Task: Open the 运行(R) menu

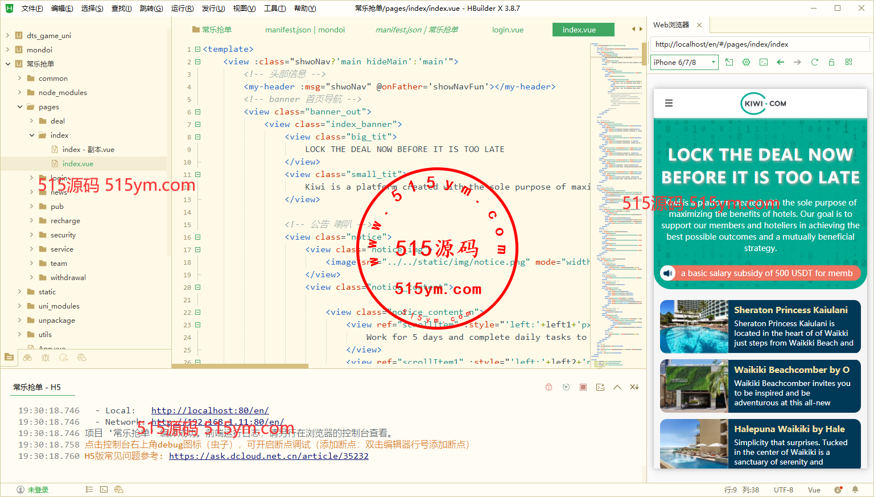Action: pyautogui.click(x=182, y=8)
